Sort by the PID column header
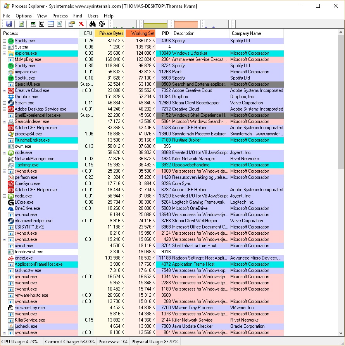The height and width of the screenshot is (346, 345). [164, 33]
